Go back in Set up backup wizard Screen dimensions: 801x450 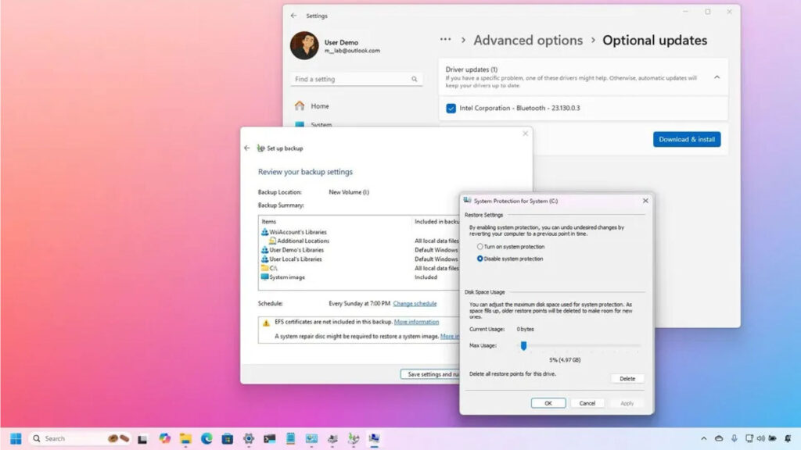point(247,148)
